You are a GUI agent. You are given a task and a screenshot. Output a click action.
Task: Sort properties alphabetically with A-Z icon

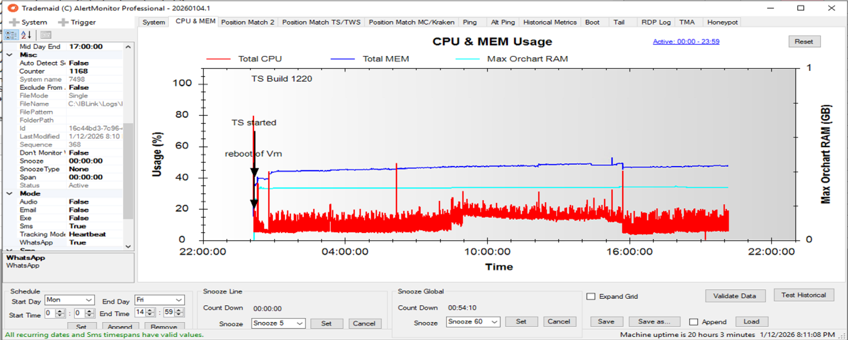click(x=26, y=35)
